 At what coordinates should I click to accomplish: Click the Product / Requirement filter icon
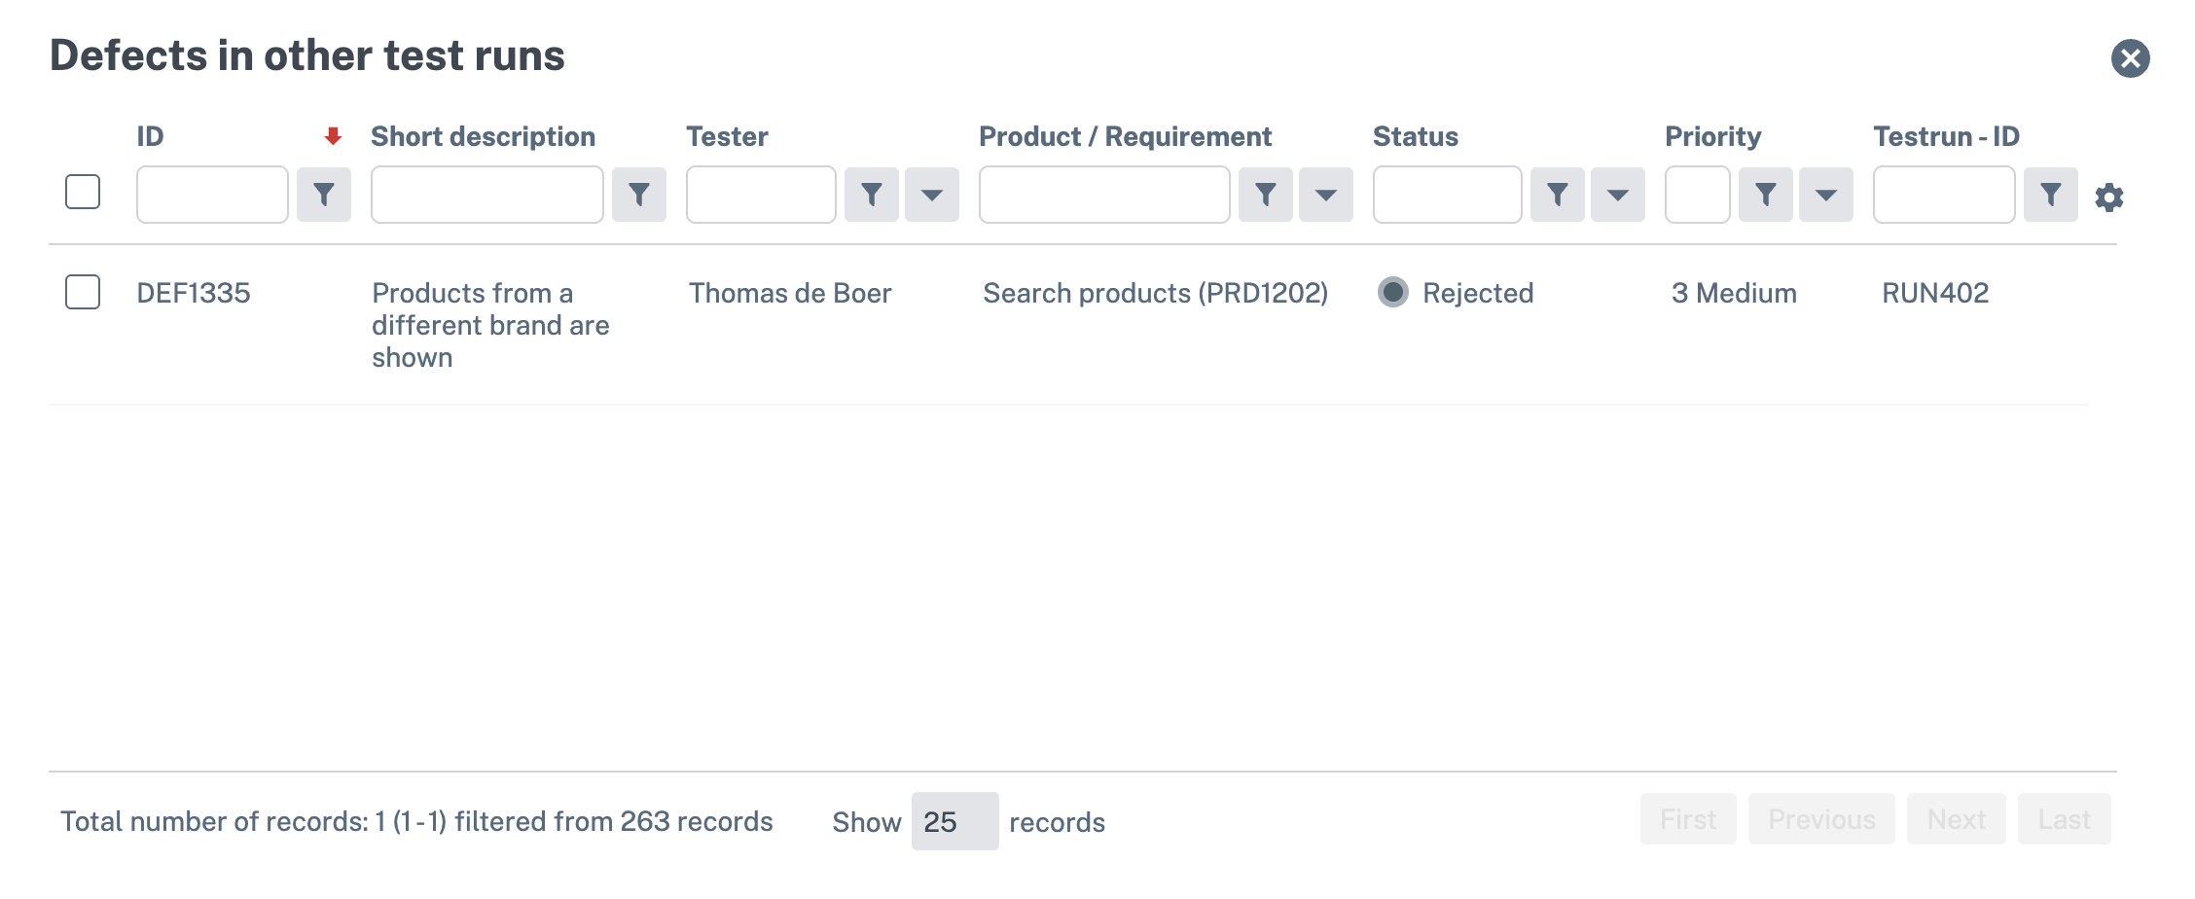1265,195
